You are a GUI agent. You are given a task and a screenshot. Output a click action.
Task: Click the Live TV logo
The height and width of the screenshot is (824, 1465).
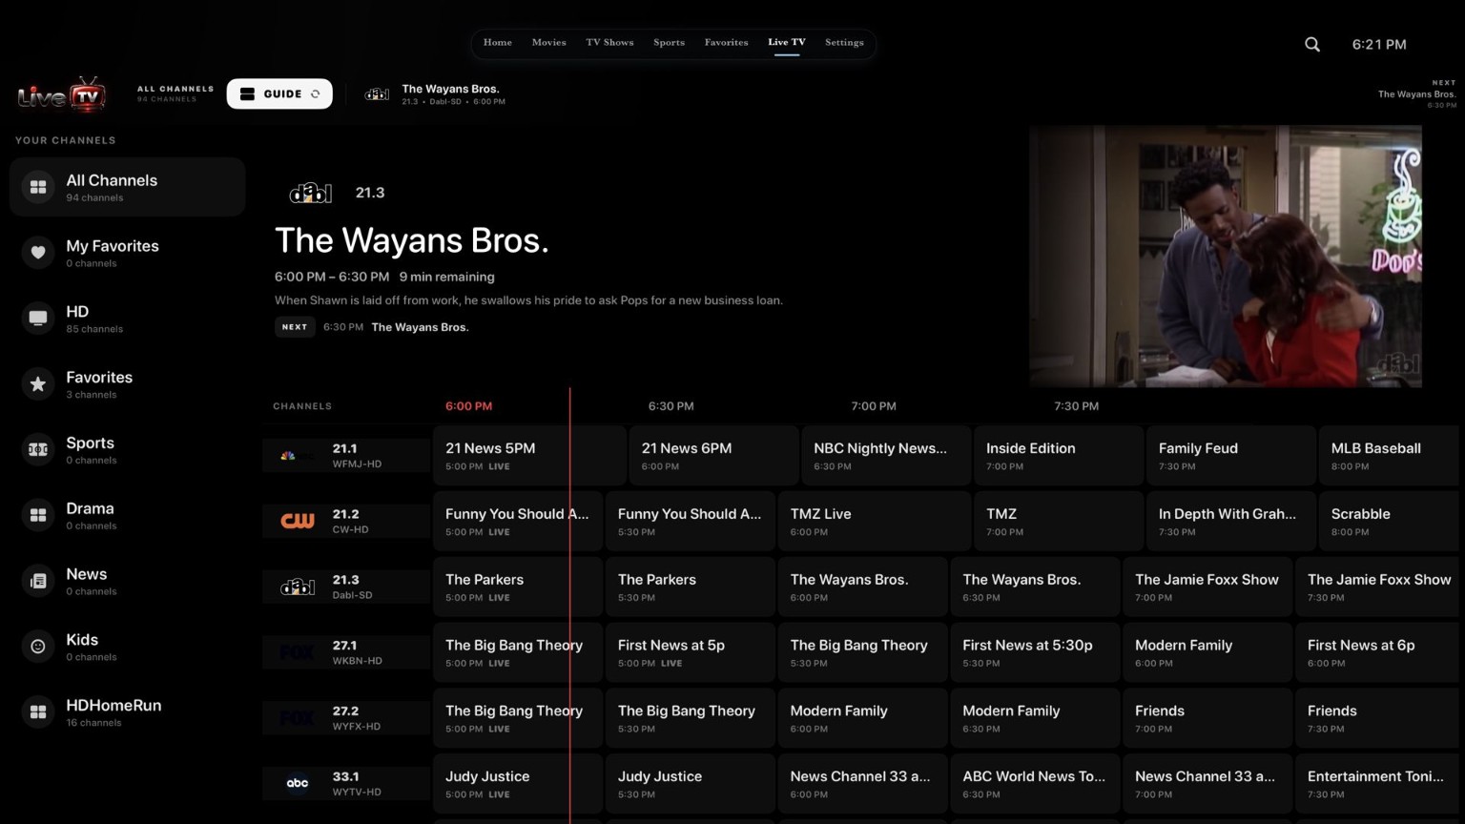click(61, 94)
